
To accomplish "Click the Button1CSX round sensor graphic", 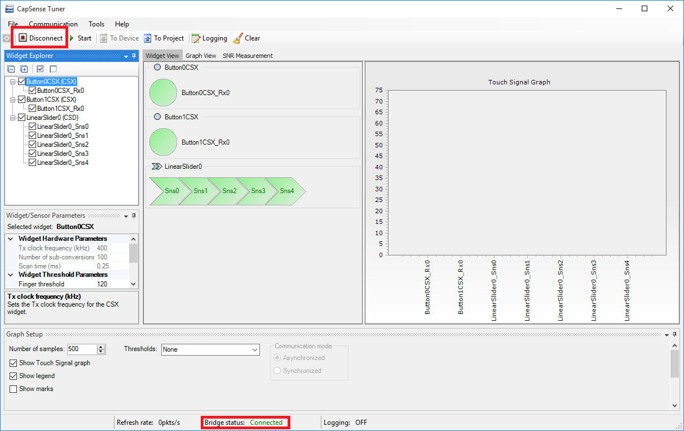I will [164, 142].
